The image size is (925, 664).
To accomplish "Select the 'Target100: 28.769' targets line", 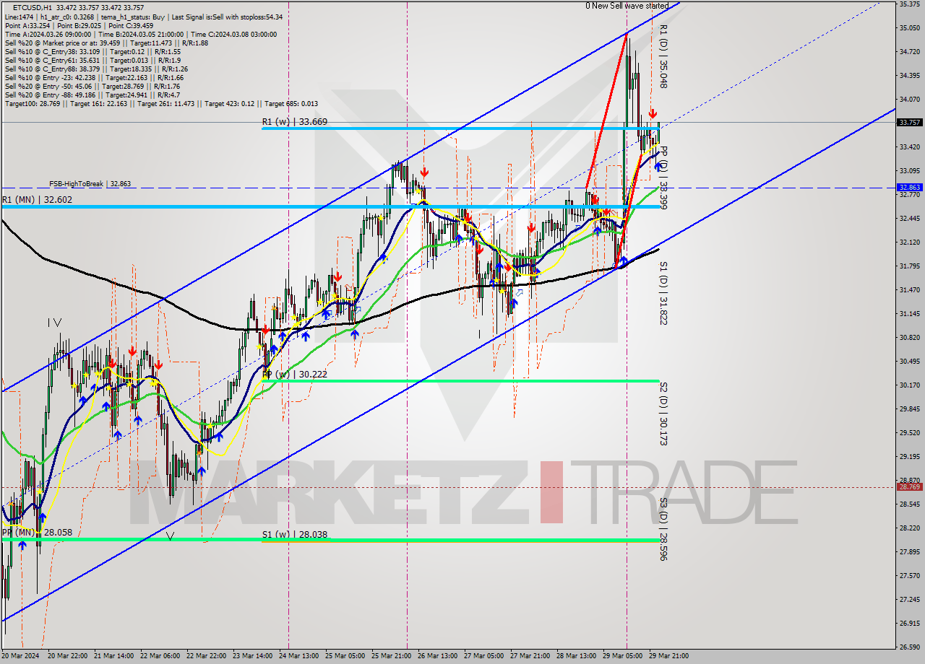I will click(161, 103).
